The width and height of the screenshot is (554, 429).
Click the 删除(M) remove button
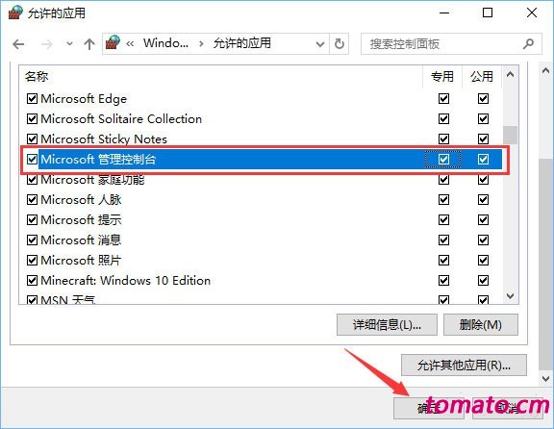481,324
